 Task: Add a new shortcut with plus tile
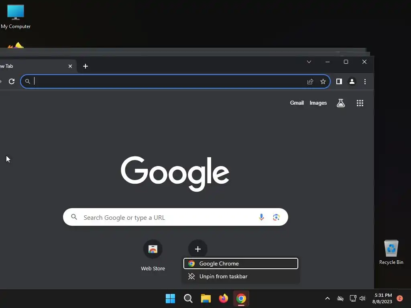197,249
